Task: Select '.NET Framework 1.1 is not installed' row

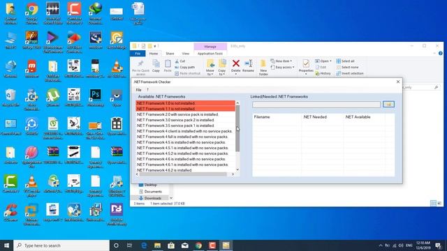Action: (185, 109)
